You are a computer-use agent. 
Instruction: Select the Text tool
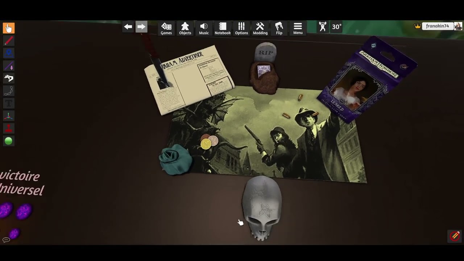9,104
